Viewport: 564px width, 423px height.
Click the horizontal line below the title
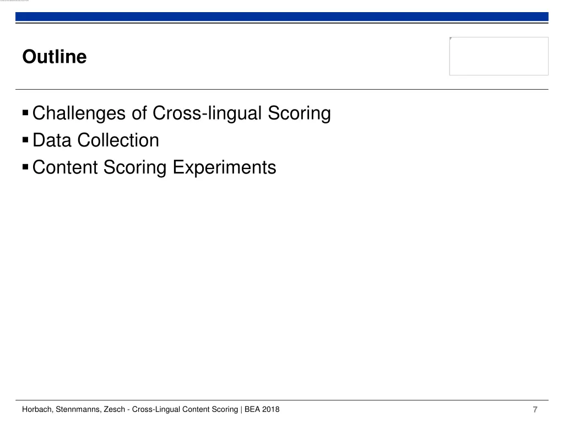(x=281, y=89)
